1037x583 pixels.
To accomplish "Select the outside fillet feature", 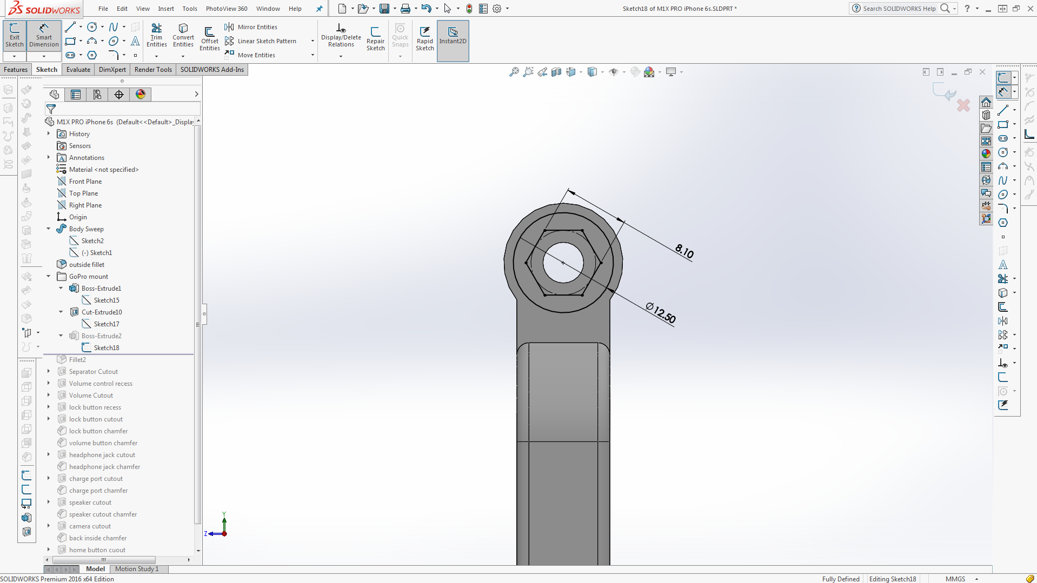I will point(87,265).
